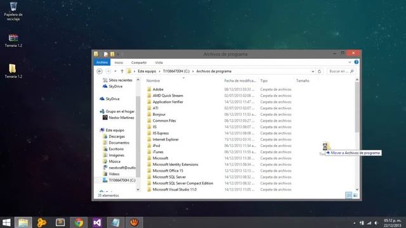Select the AMD Quick Stream folder
Image resolution: width=406 pixels, height=228 pixels.
pos(165,96)
